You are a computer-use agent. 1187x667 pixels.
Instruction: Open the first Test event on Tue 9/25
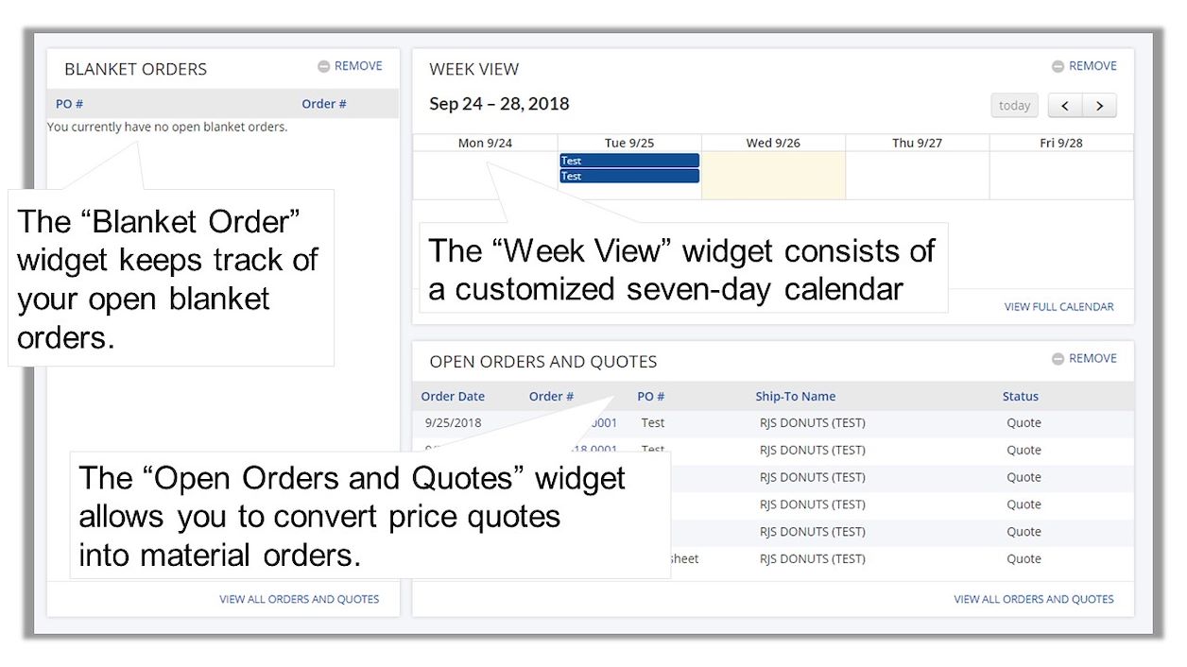[x=629, y=161]
